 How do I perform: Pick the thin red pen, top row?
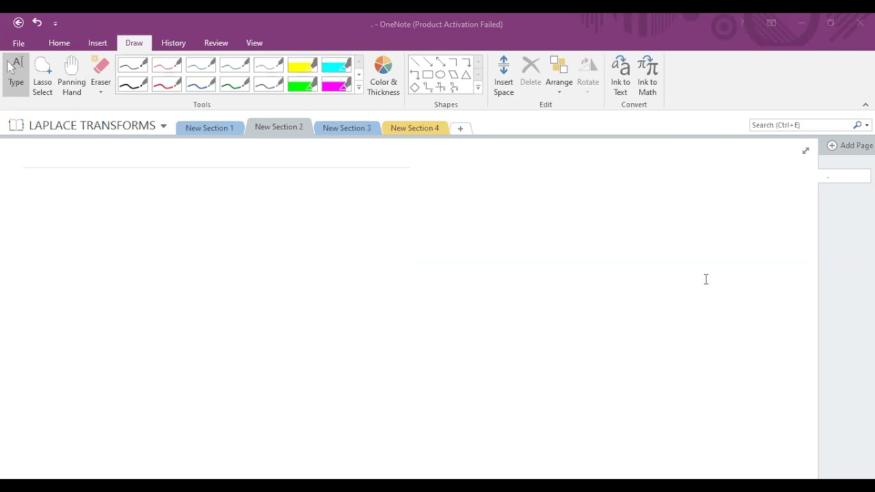click(167, 66)
